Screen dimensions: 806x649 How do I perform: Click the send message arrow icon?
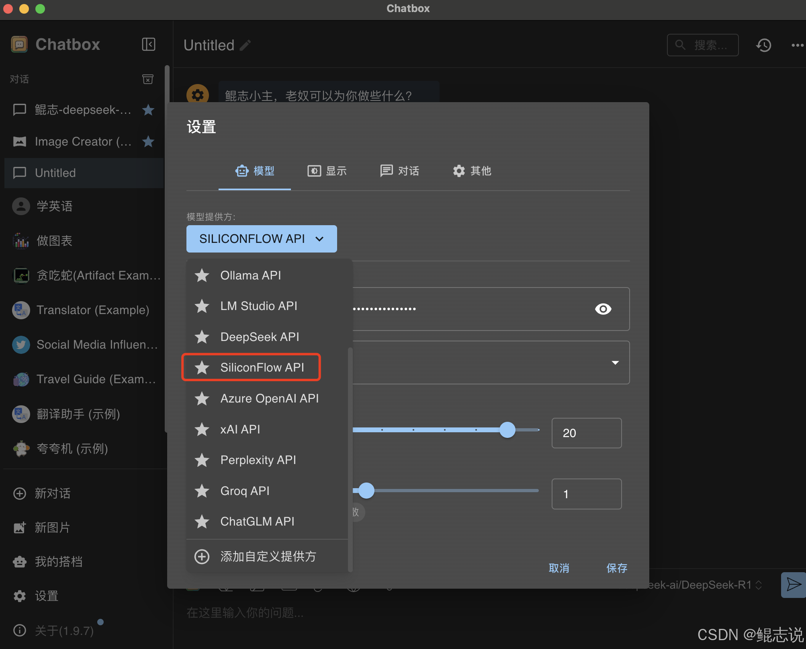pyautogui.click(x=793, y=585)
